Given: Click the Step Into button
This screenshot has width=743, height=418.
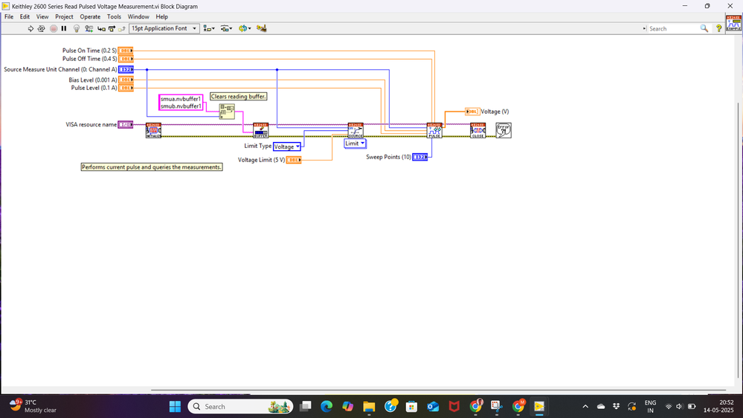Looking at the screenshot, I should [x=101, y=28].
